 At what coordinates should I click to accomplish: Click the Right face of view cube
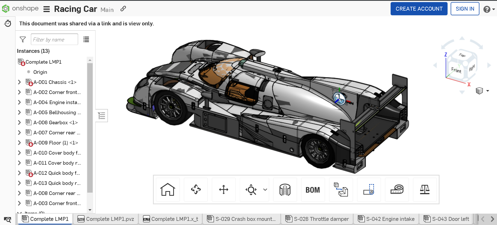(x=472, y=68)
